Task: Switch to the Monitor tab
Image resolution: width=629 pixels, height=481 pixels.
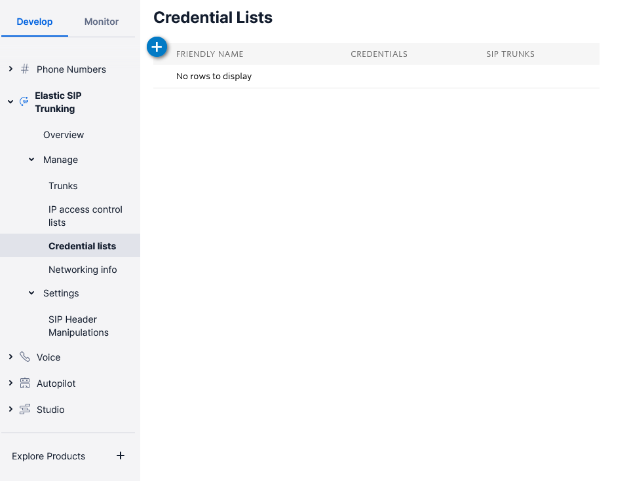Action: [x=101, y=22]
